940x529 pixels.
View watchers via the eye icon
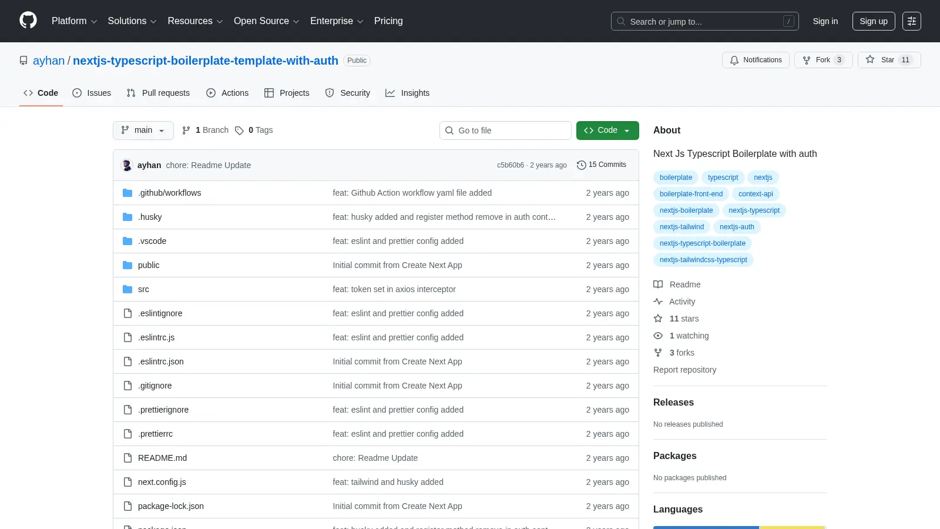658,336
